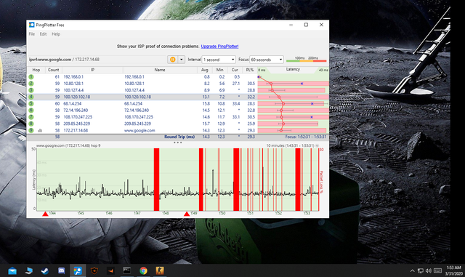The height and width of the screenshot is (277, 465).
Task: Open the network tray icon
Action: [420, 270]
